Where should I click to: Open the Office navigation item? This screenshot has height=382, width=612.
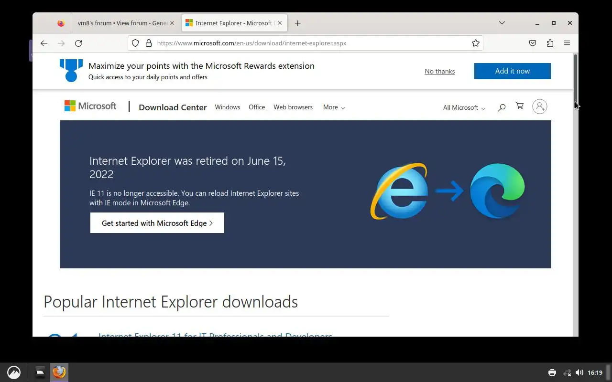(x=257, y=107)
